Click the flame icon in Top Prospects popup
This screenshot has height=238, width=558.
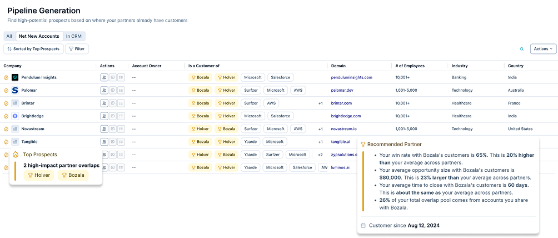16,155
